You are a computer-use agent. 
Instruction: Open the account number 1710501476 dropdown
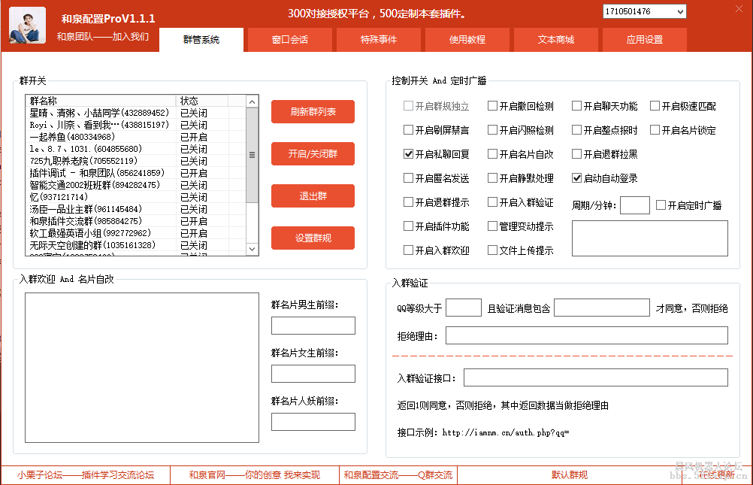pyautogui.click(x=680, y=11)
